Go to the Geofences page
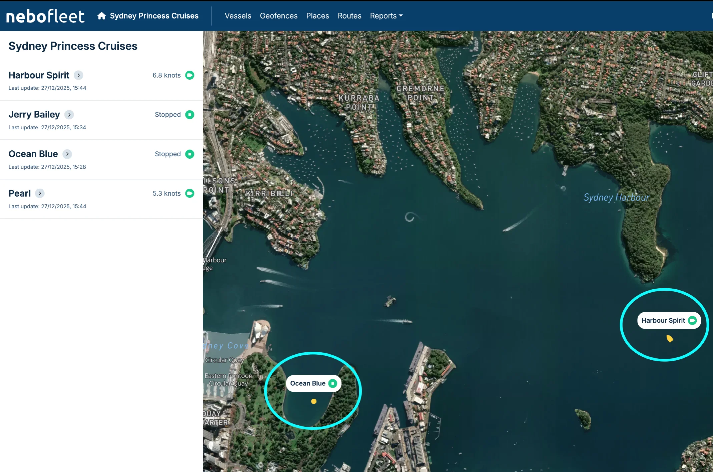 pyautogui.click(x=278, y=16)
